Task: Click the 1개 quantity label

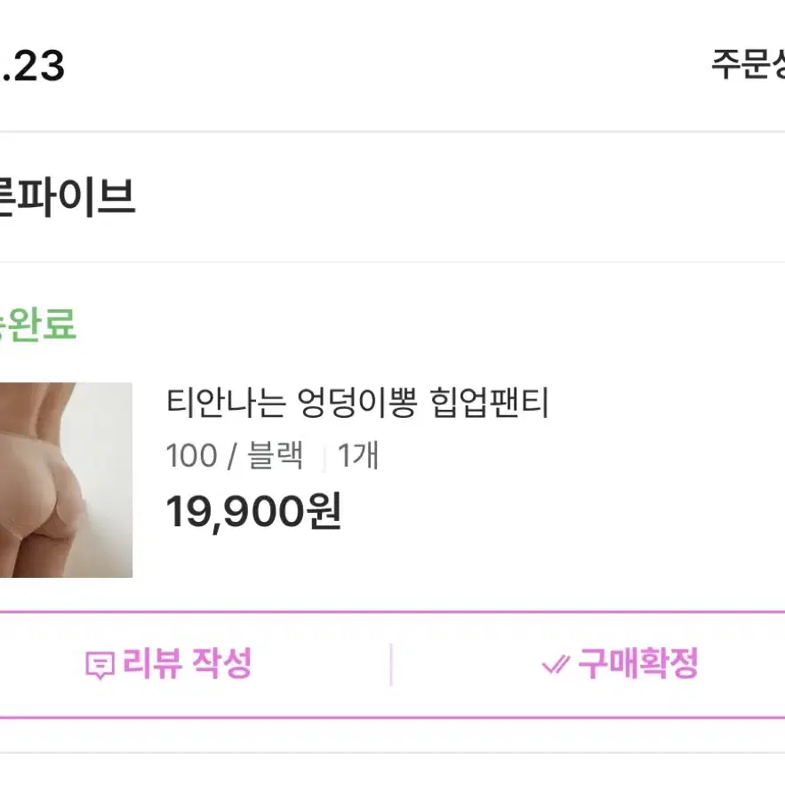Action: click(x=358, y=455)
